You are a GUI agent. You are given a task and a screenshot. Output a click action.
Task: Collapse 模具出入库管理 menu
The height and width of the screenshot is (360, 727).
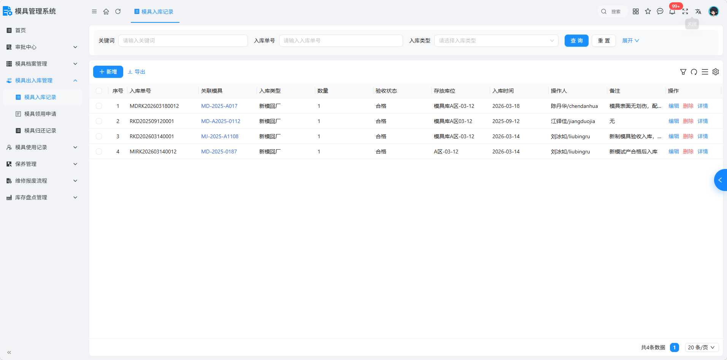coord(42,81)
